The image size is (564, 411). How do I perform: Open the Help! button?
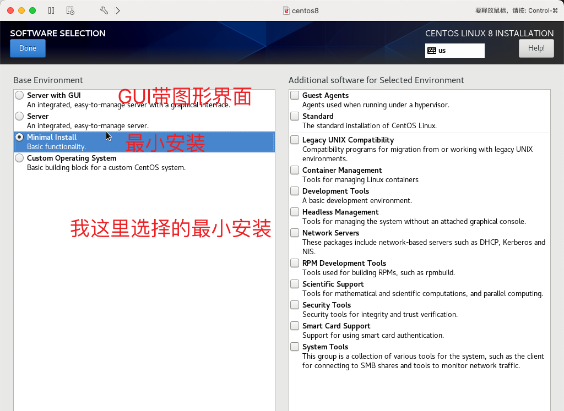(536, 48)
